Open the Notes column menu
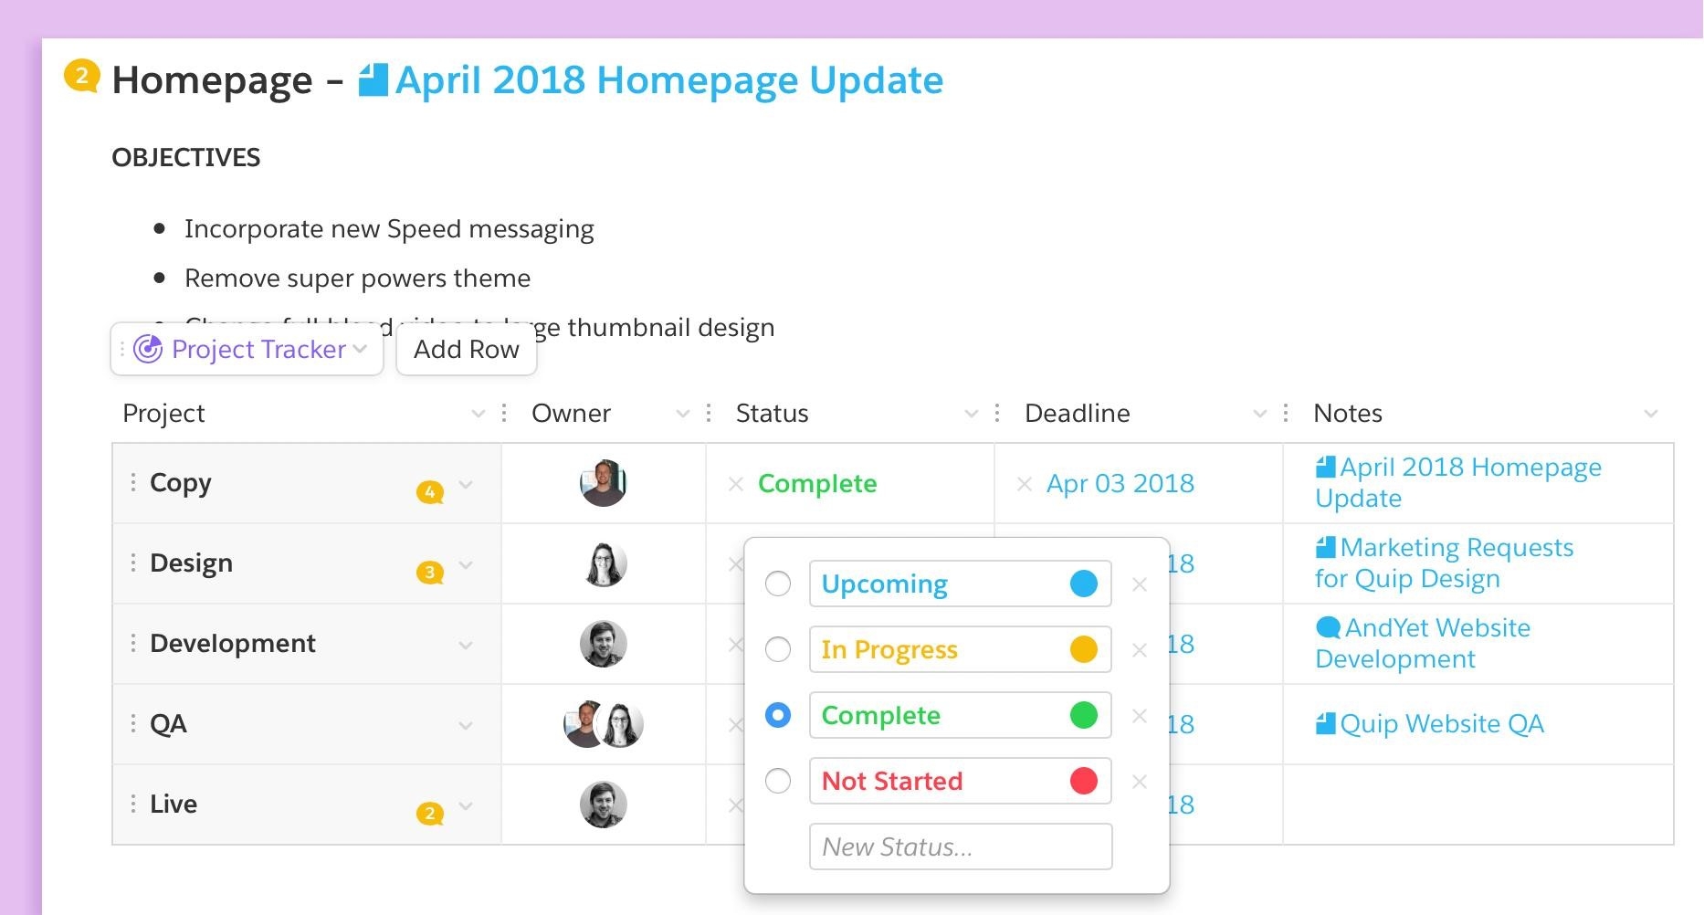The width and height of the screenshot is (1704, 915). [1649, 414]
